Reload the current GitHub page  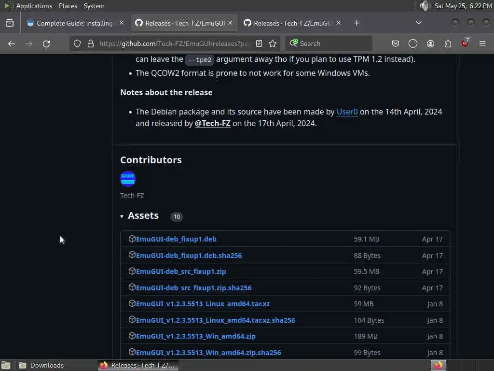point(46,43)
